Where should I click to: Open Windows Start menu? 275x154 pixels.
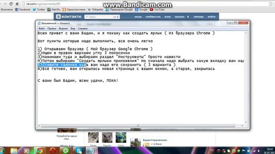2,151
